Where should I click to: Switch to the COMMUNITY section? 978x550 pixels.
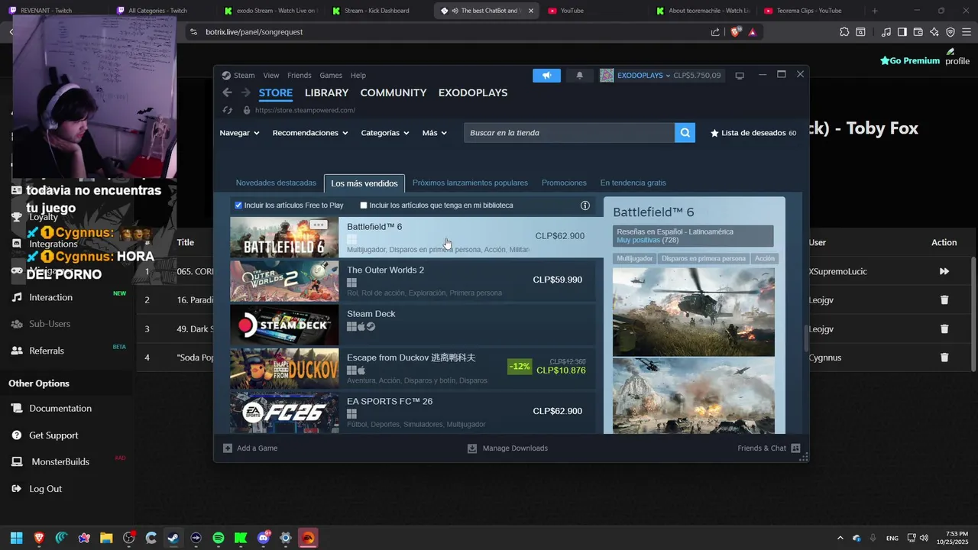tap(393, 92)
